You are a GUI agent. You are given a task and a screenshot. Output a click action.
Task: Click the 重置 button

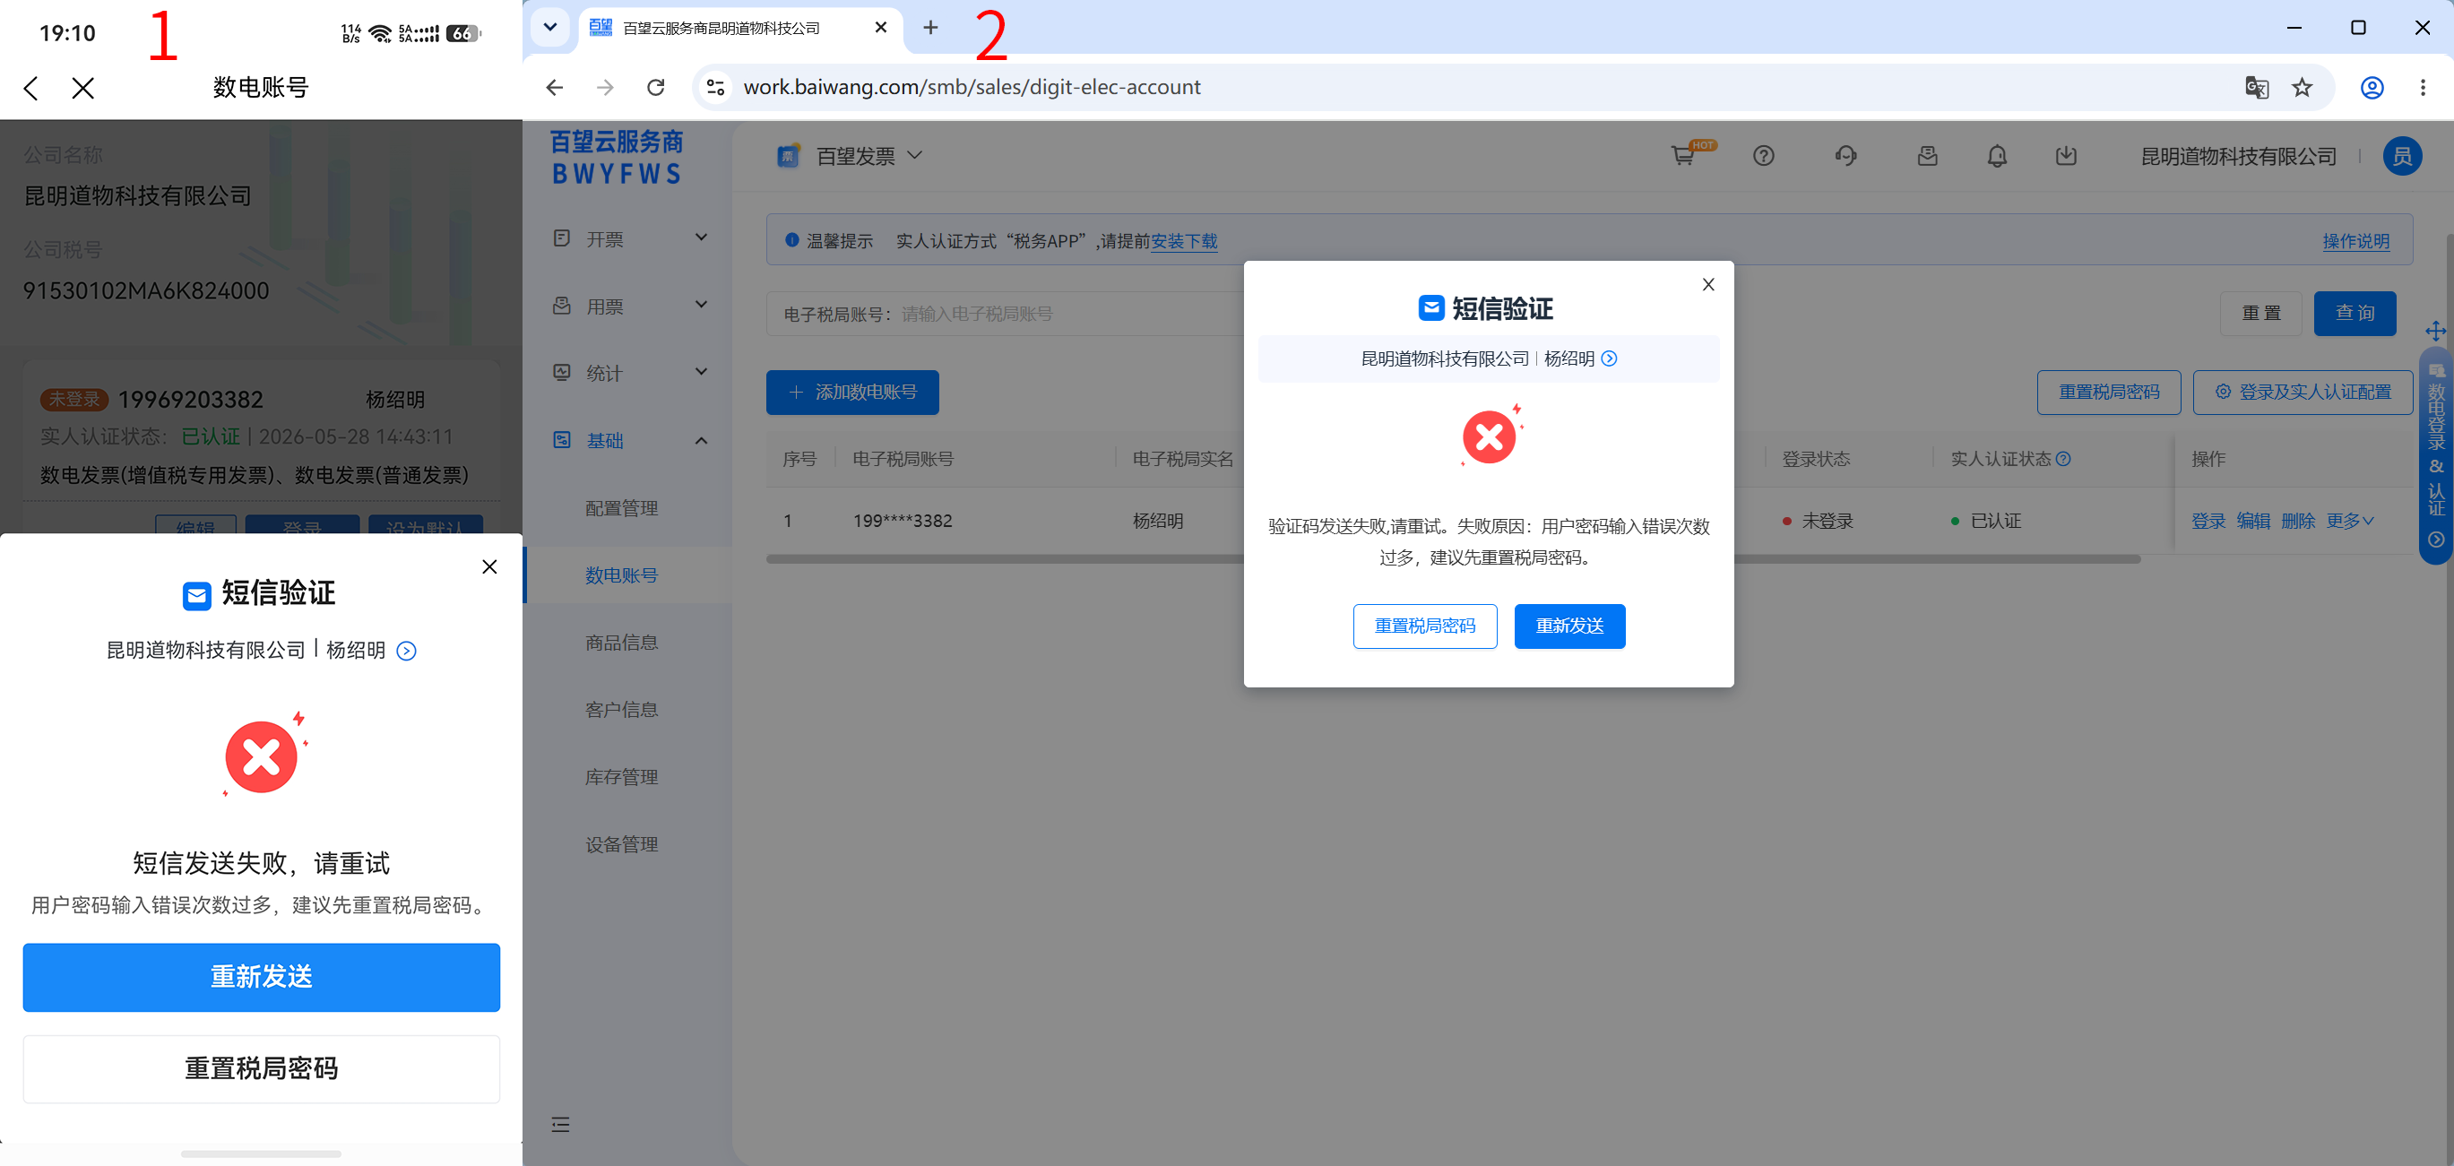coord(2260,314)
